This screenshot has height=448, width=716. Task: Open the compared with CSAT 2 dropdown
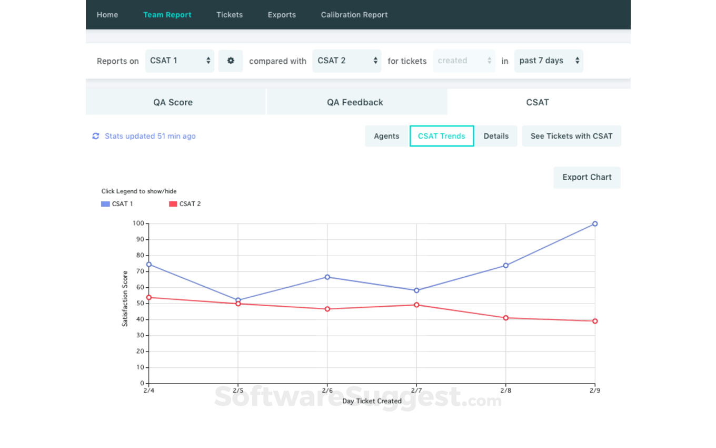[x=346, y=61]
